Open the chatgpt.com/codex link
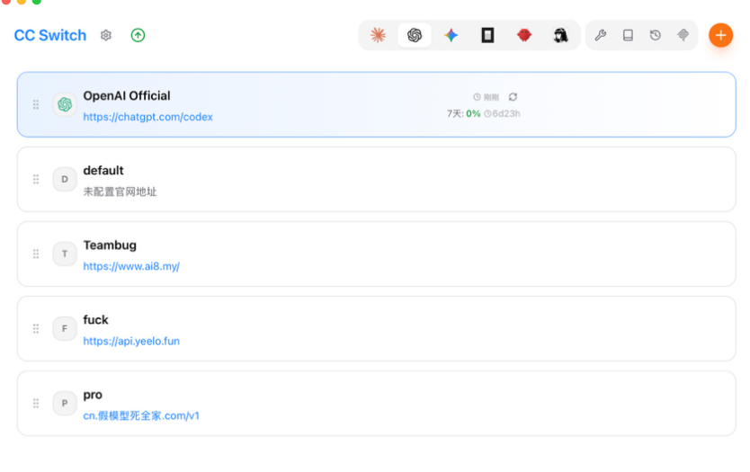Viewport: 750px width, 472px height. [x=147, y=117]
